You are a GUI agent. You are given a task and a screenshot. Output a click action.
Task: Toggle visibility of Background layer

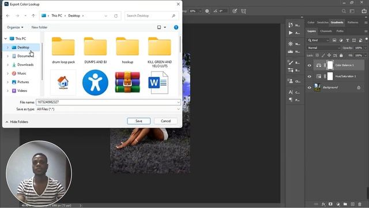310,87
